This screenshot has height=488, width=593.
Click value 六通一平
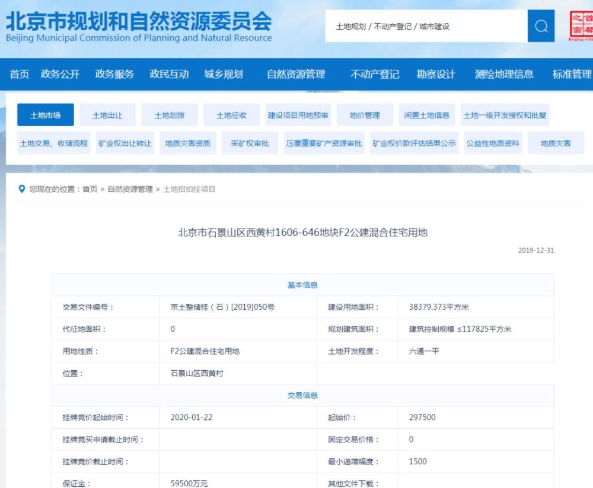click(424, 351)
